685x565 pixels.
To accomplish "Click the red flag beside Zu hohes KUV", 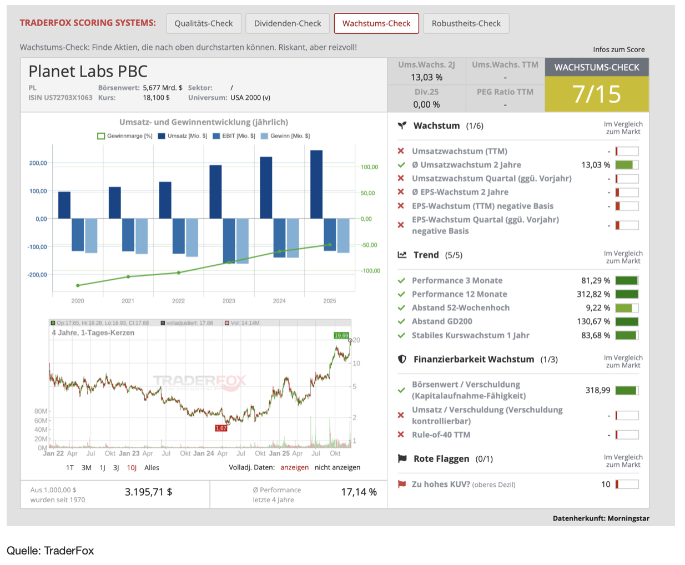I will tap(401, 485).
